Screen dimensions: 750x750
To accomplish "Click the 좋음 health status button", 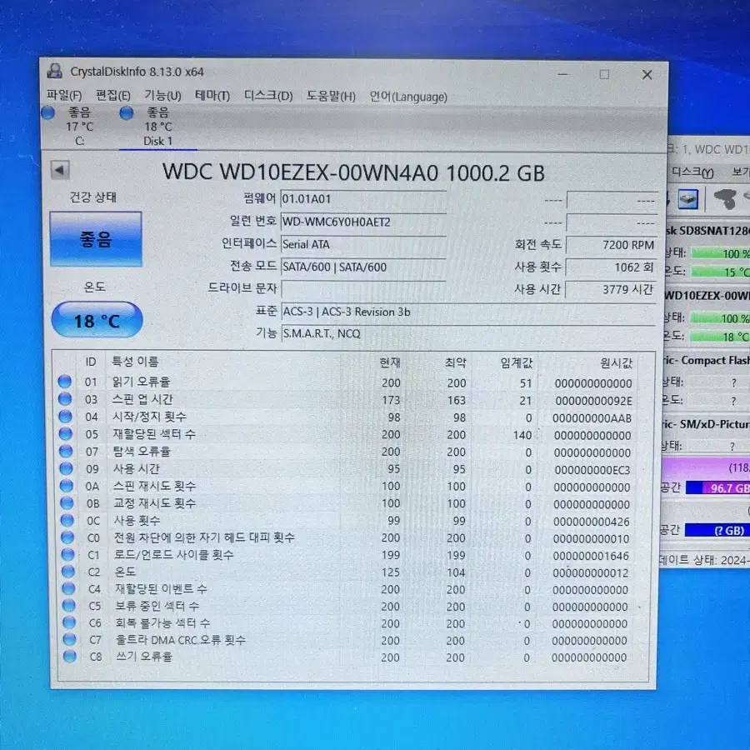I will pyautogui.click(x=96, y=238).
